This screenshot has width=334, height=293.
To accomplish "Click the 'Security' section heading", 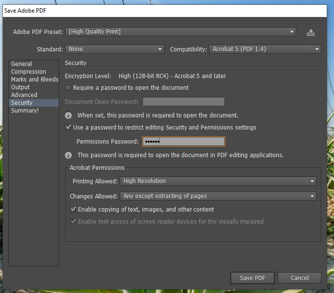I will coord(76,63).
